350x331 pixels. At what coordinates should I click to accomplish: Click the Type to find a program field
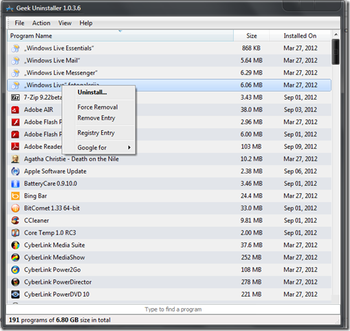(x=173, y=310)
